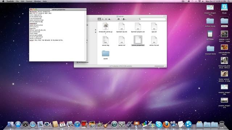Image resolution: width=232 pixels, height=130 pixels.
Task: Launch the App Store from the Dock
Action: (18, 124)
